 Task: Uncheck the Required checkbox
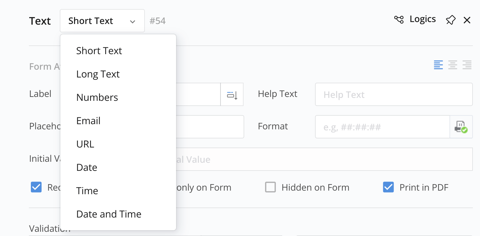tap(36, 187)
